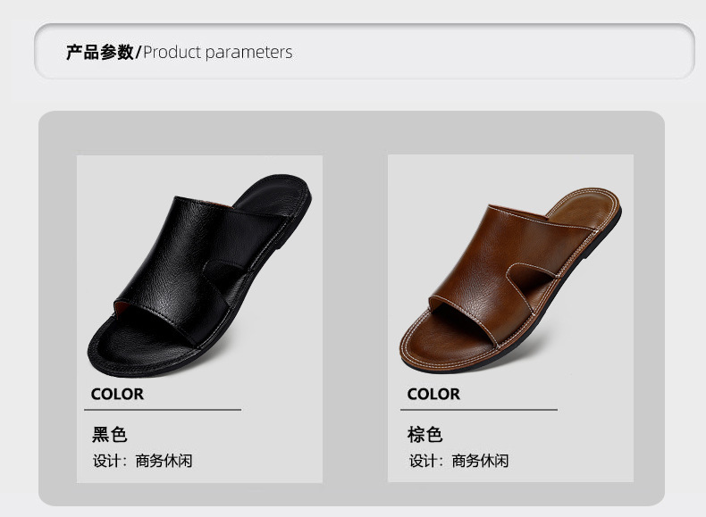Viewport: 706px width, 517px height.
Task: Click the black sandal product image
Action: pos(199,275)
